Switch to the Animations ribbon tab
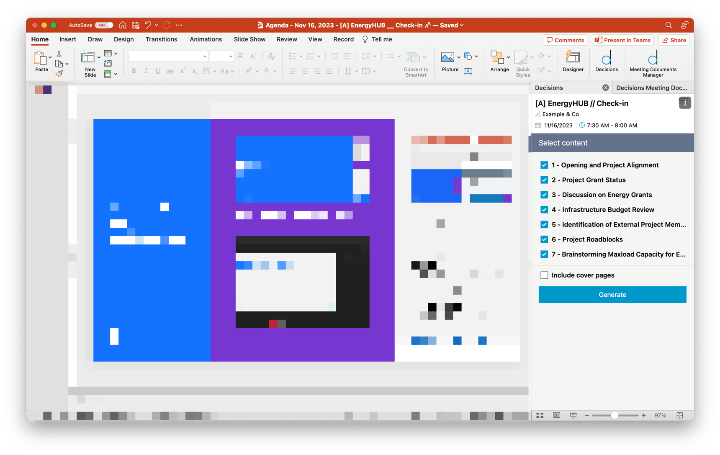 206,39
